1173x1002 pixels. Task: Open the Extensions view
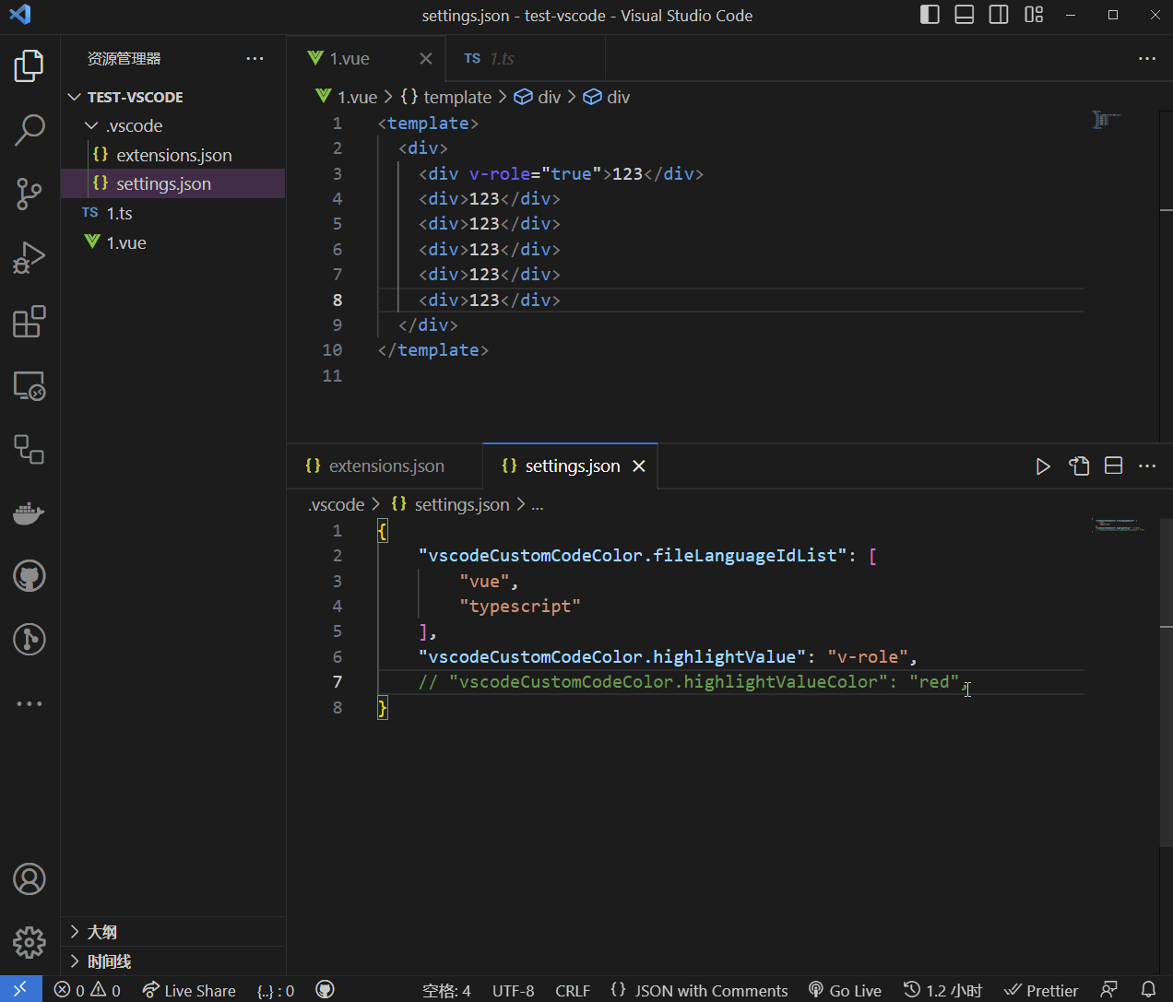[x=29, y=321]
